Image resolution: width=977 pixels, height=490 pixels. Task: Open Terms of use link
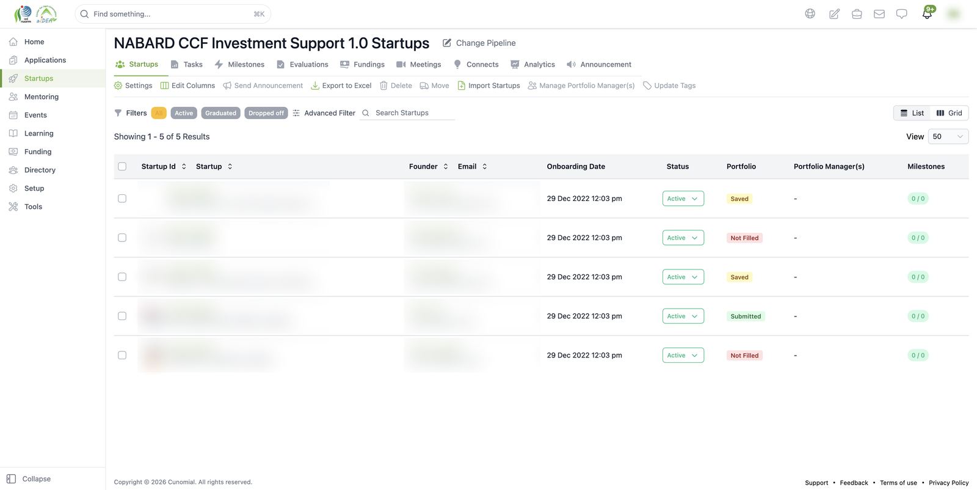tap(898, 483)
